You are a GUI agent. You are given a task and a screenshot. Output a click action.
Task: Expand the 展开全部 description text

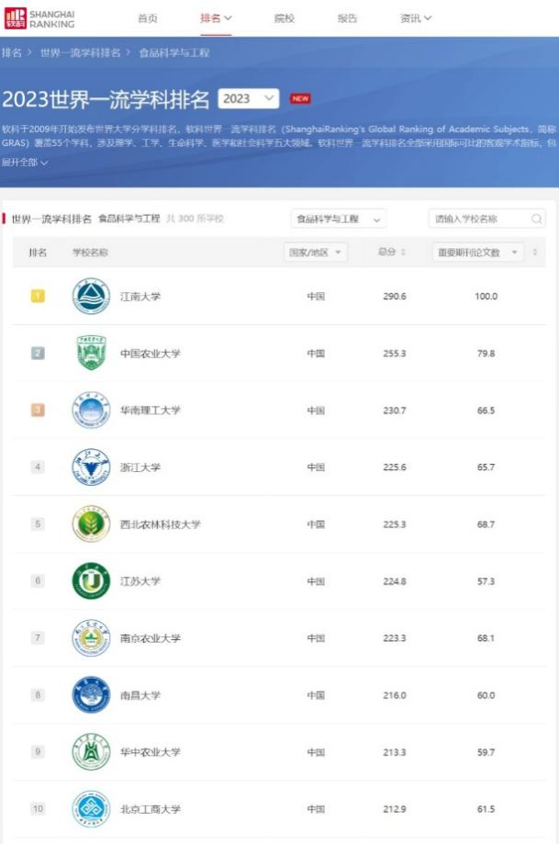pyautogui.click(x=26, y=163)
